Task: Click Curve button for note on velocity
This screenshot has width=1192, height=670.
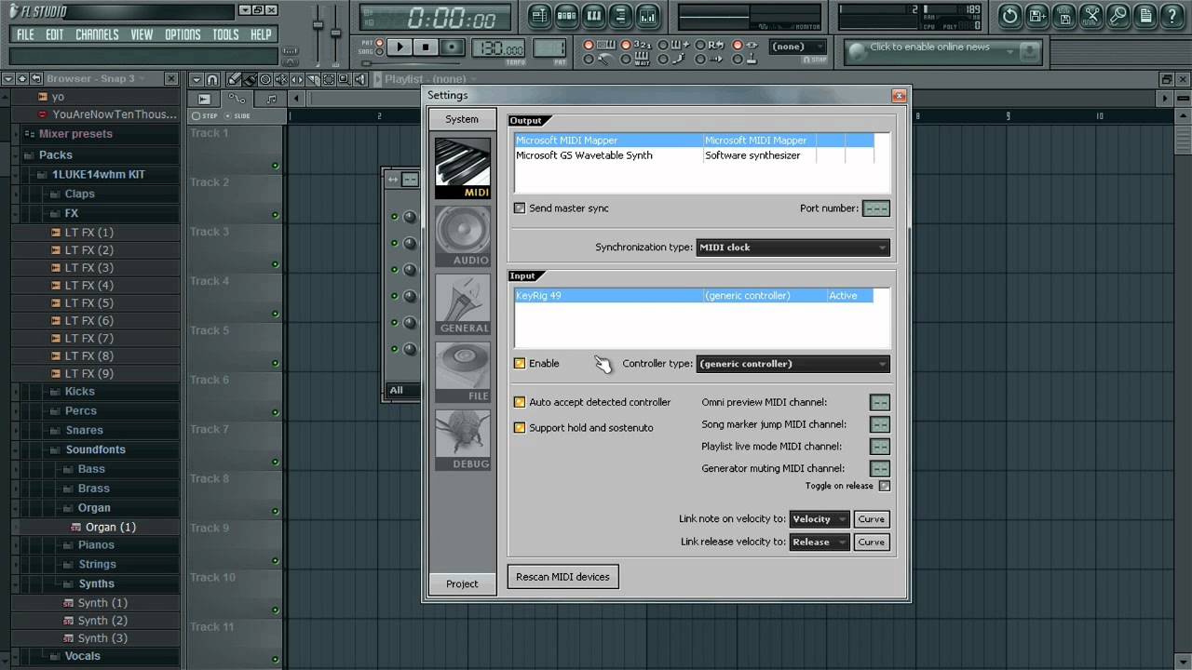Action: tap(872, 519)
